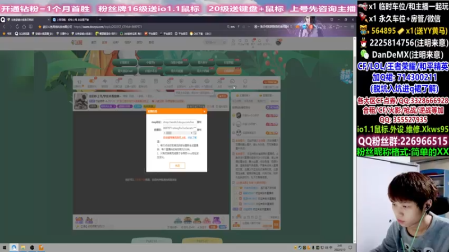Open the QQ浏览器 bookmark
449x252 pixels.
(x=22, y=34)
